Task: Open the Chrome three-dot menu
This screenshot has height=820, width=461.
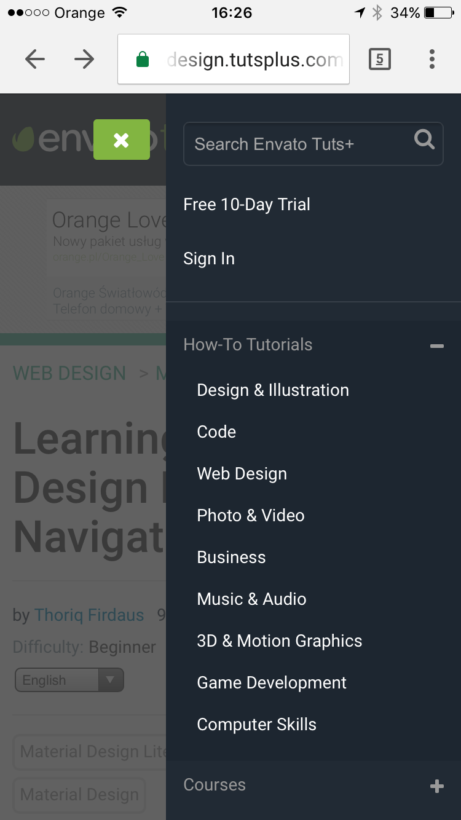Action: [432, 59]
